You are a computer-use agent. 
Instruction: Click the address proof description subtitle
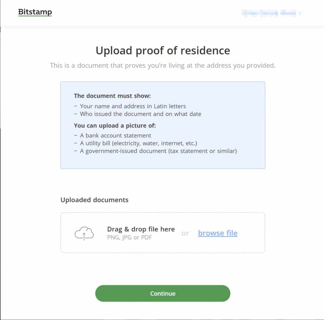162,66
